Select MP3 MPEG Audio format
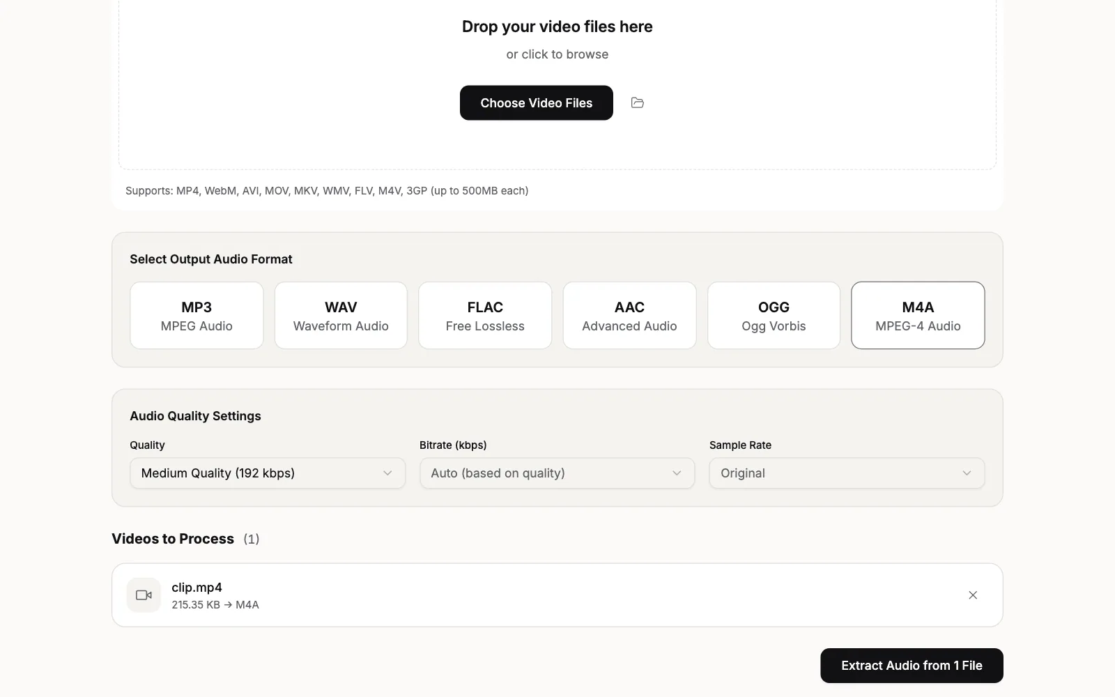The width and height of the screenshot is (1115, 697). 197,315
